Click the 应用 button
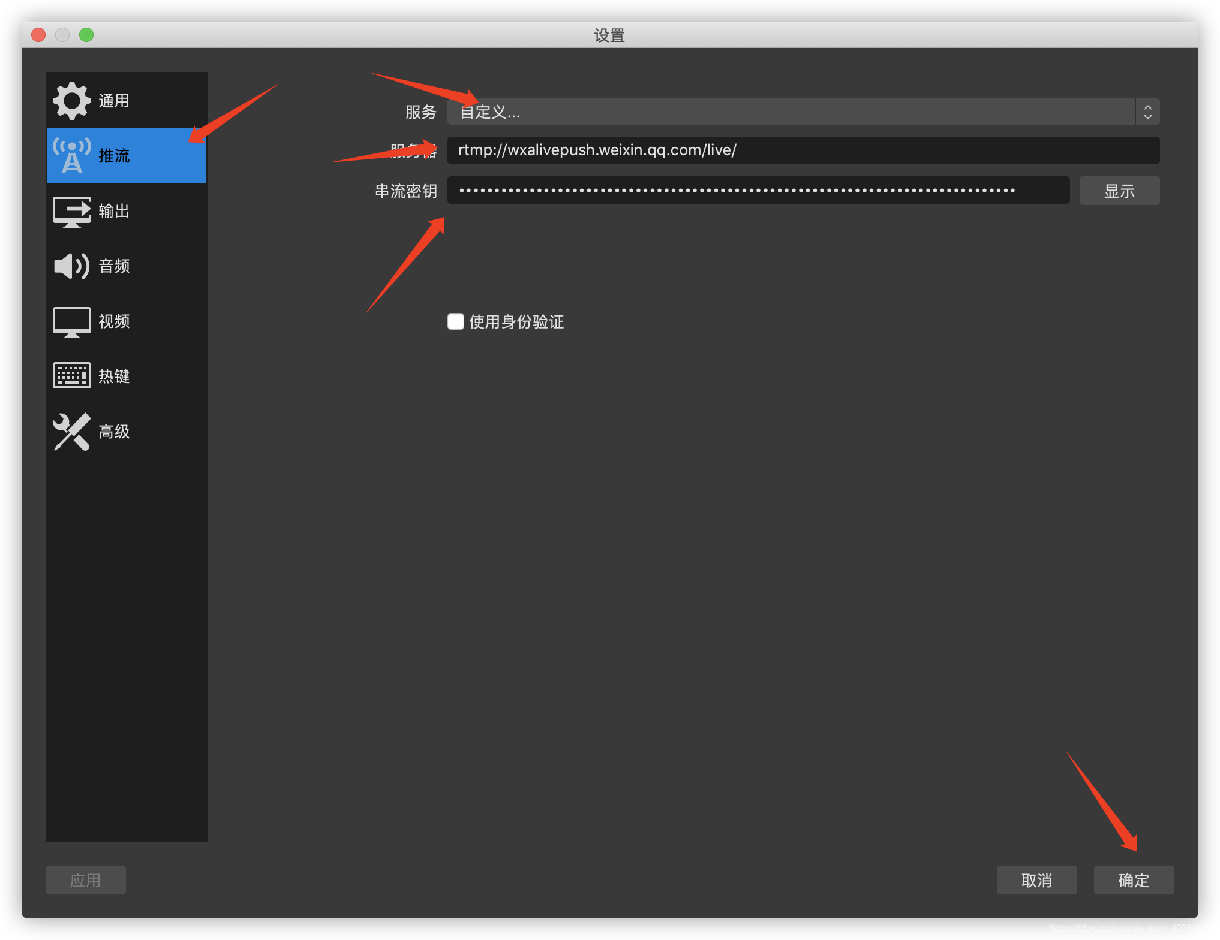Screen dimensions: 1220x940 [85, 879]
